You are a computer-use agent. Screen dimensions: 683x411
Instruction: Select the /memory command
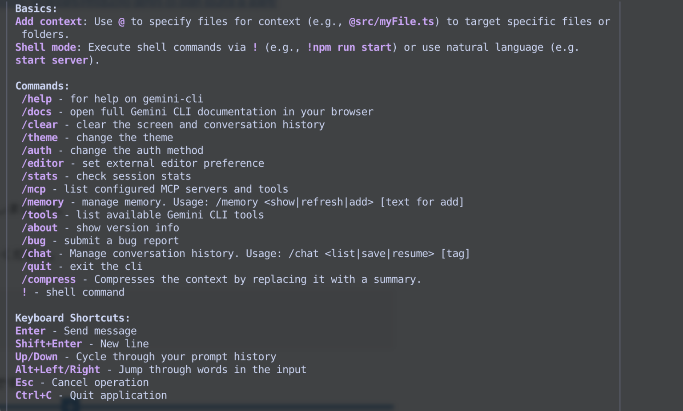[x=43, y=202]
